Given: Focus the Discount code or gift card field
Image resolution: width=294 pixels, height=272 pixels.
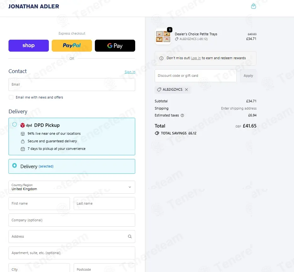Looking at the screenshot, I should (x=196, y=76).
